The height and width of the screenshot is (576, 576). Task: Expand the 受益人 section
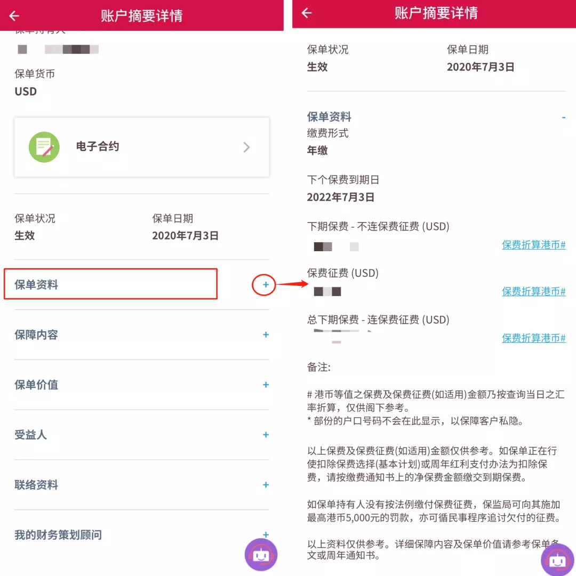(x=266, y=435)
